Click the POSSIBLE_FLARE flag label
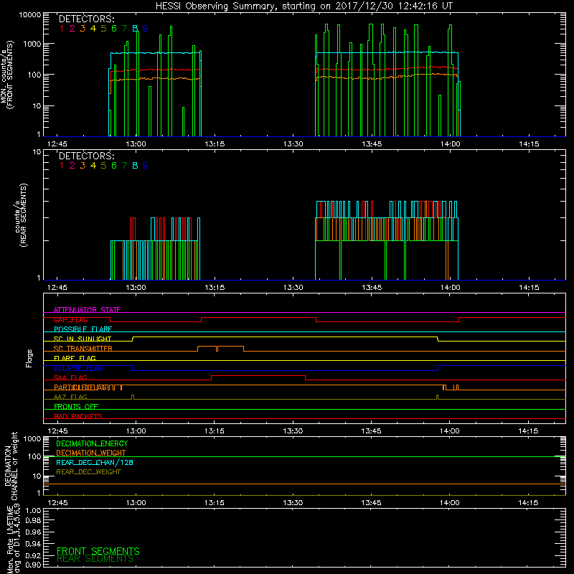 (x=83, y=329)
